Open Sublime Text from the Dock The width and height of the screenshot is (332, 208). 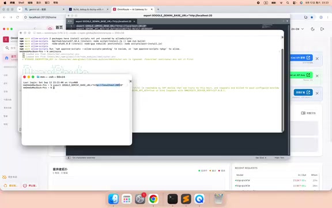[x=186, y=199]
